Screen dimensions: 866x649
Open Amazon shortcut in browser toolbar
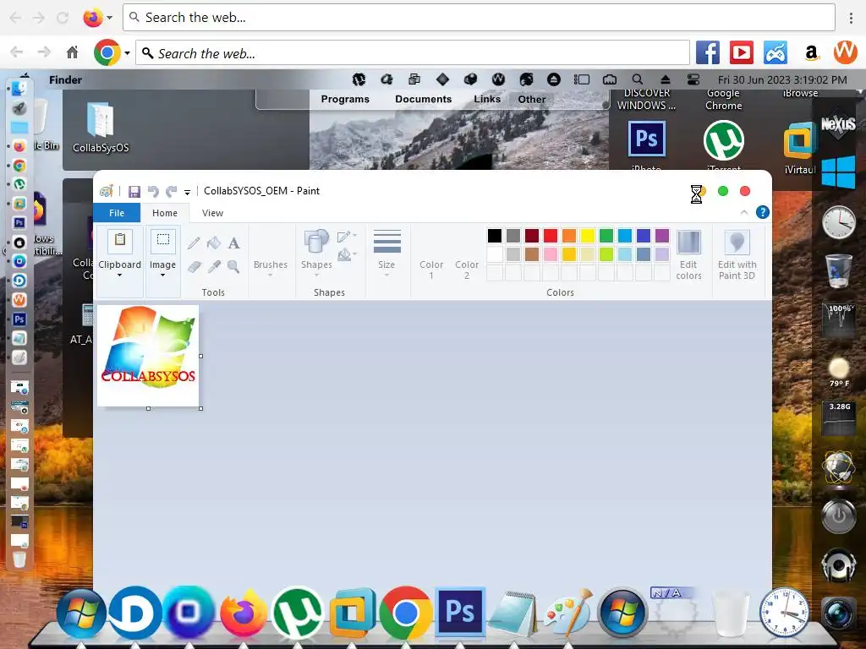(811, 53)
